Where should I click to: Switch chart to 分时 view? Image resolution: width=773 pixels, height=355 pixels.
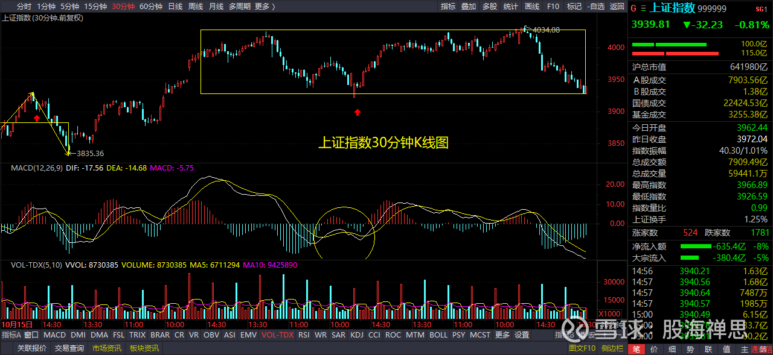[x=24, y=7]
